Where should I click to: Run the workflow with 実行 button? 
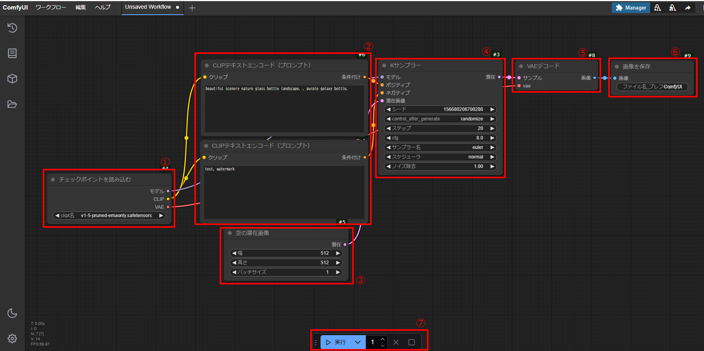point(336,342)
